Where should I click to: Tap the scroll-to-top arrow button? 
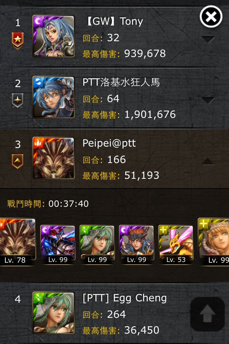pos(208,314)
